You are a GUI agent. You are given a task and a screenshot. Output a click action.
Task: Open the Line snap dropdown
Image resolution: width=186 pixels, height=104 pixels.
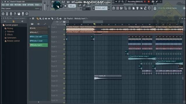point(86,9)
